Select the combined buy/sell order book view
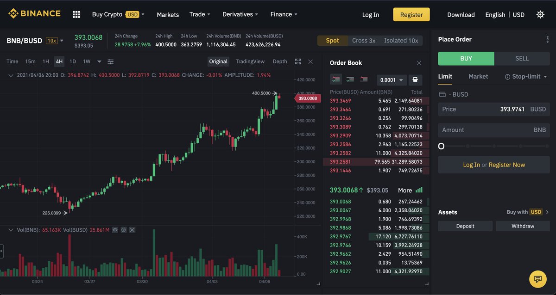Screen dimensions: 556x295 pyautogui.click(x=336, y=80)
